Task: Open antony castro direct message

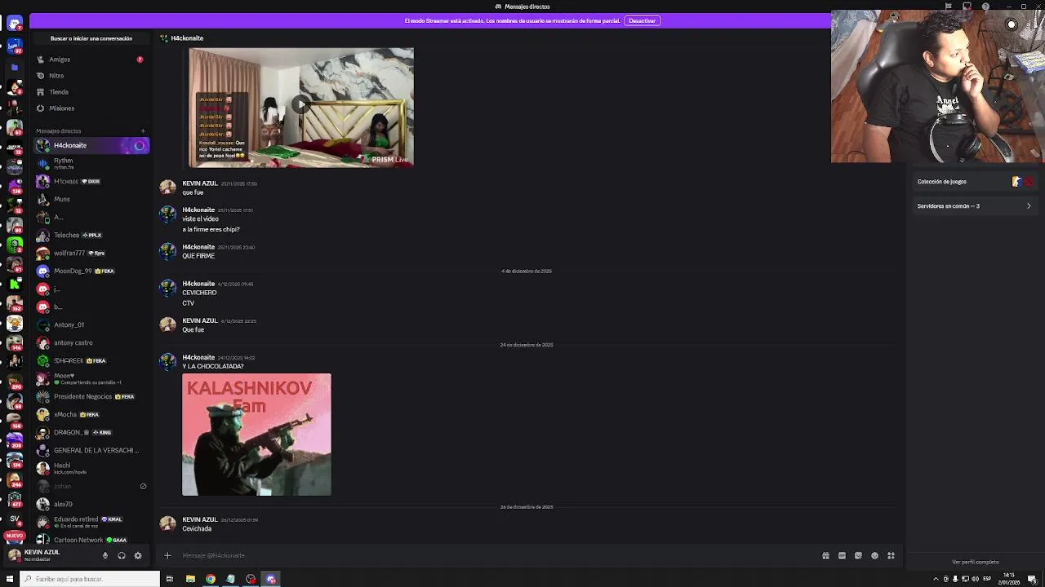Action: [x=91, y=342]
